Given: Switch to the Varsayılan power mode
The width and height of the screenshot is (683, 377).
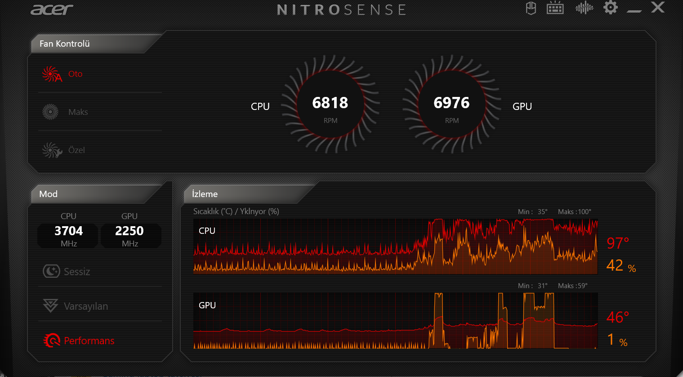Looking at the screenshot, I should pyautogui.click(x=75, y=306).
